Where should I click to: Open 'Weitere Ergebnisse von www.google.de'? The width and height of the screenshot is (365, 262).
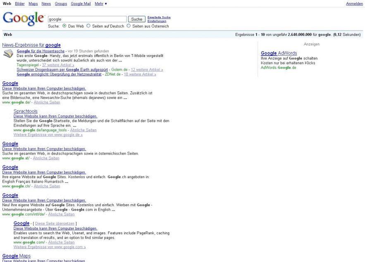pos(48,135)
